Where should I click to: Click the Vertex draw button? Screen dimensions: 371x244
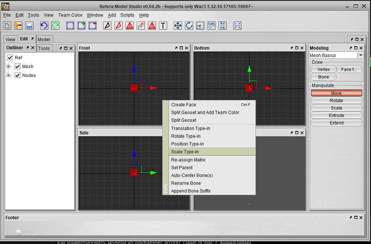pos(323,69)
